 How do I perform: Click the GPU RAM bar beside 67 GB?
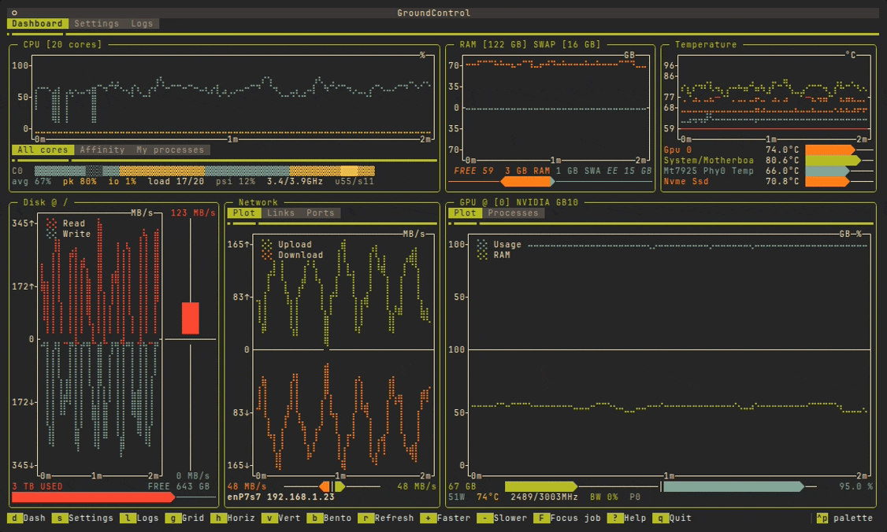click(541, 486)
